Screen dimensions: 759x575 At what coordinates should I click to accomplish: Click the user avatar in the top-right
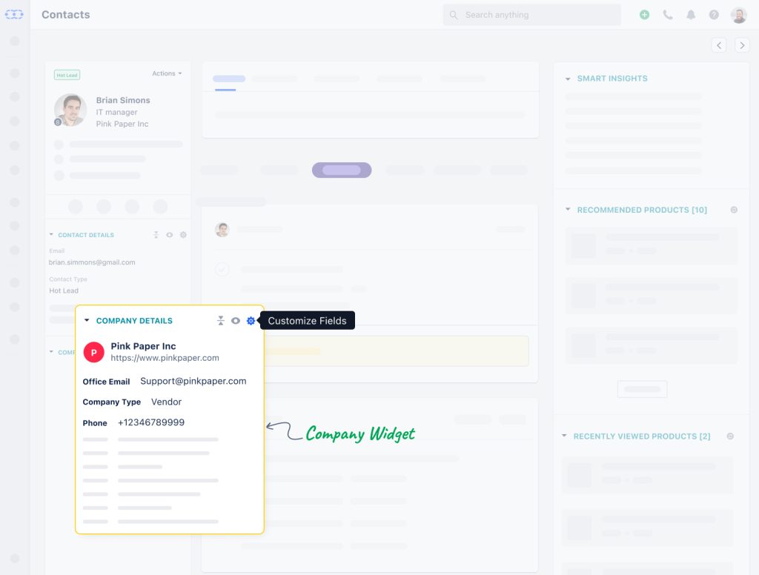(738, 14)
